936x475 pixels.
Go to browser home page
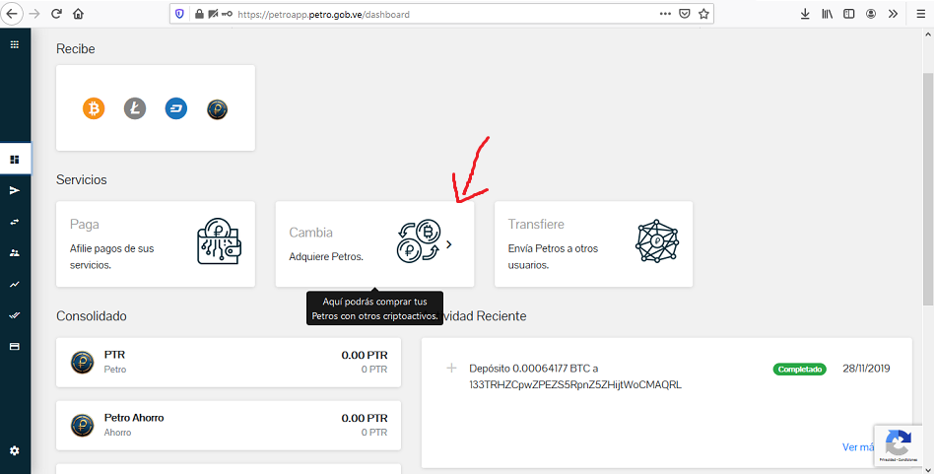78,14
